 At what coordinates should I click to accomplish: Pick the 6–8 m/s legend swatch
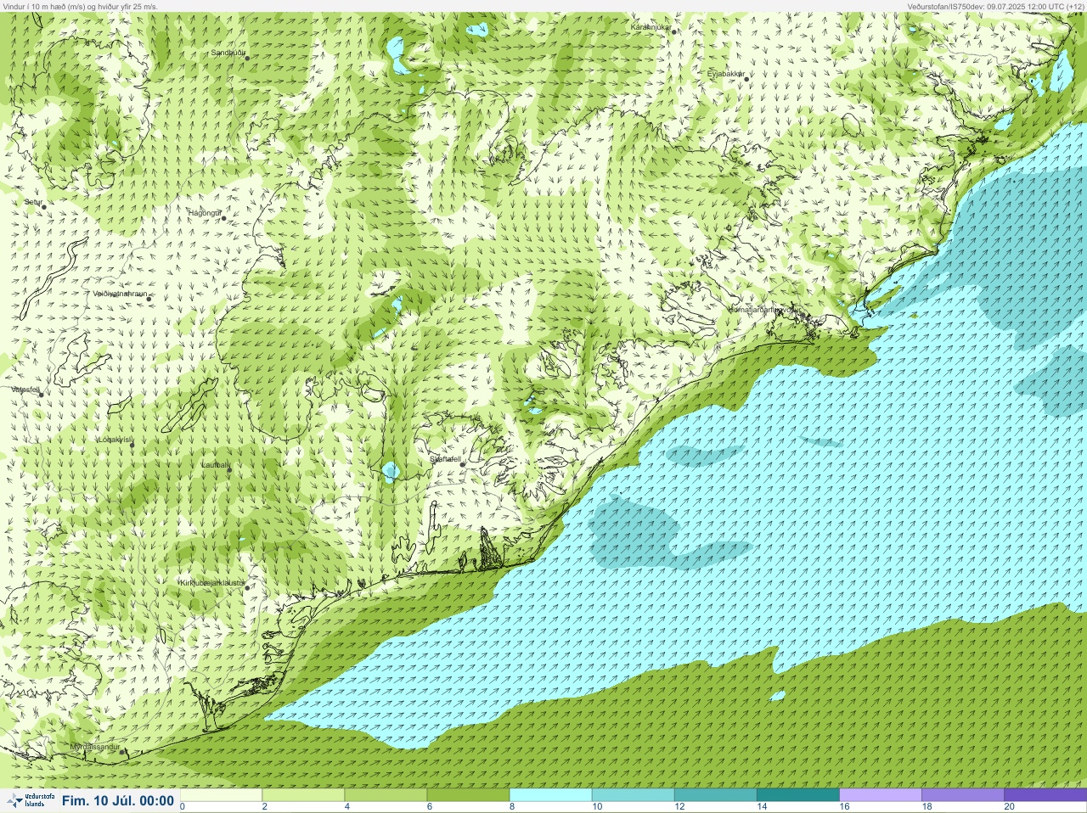tap(468, 795)
